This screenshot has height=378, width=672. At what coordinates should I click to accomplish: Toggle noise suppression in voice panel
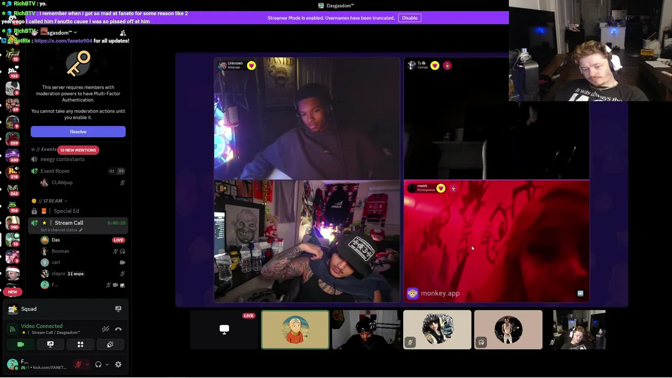(106, 329)
